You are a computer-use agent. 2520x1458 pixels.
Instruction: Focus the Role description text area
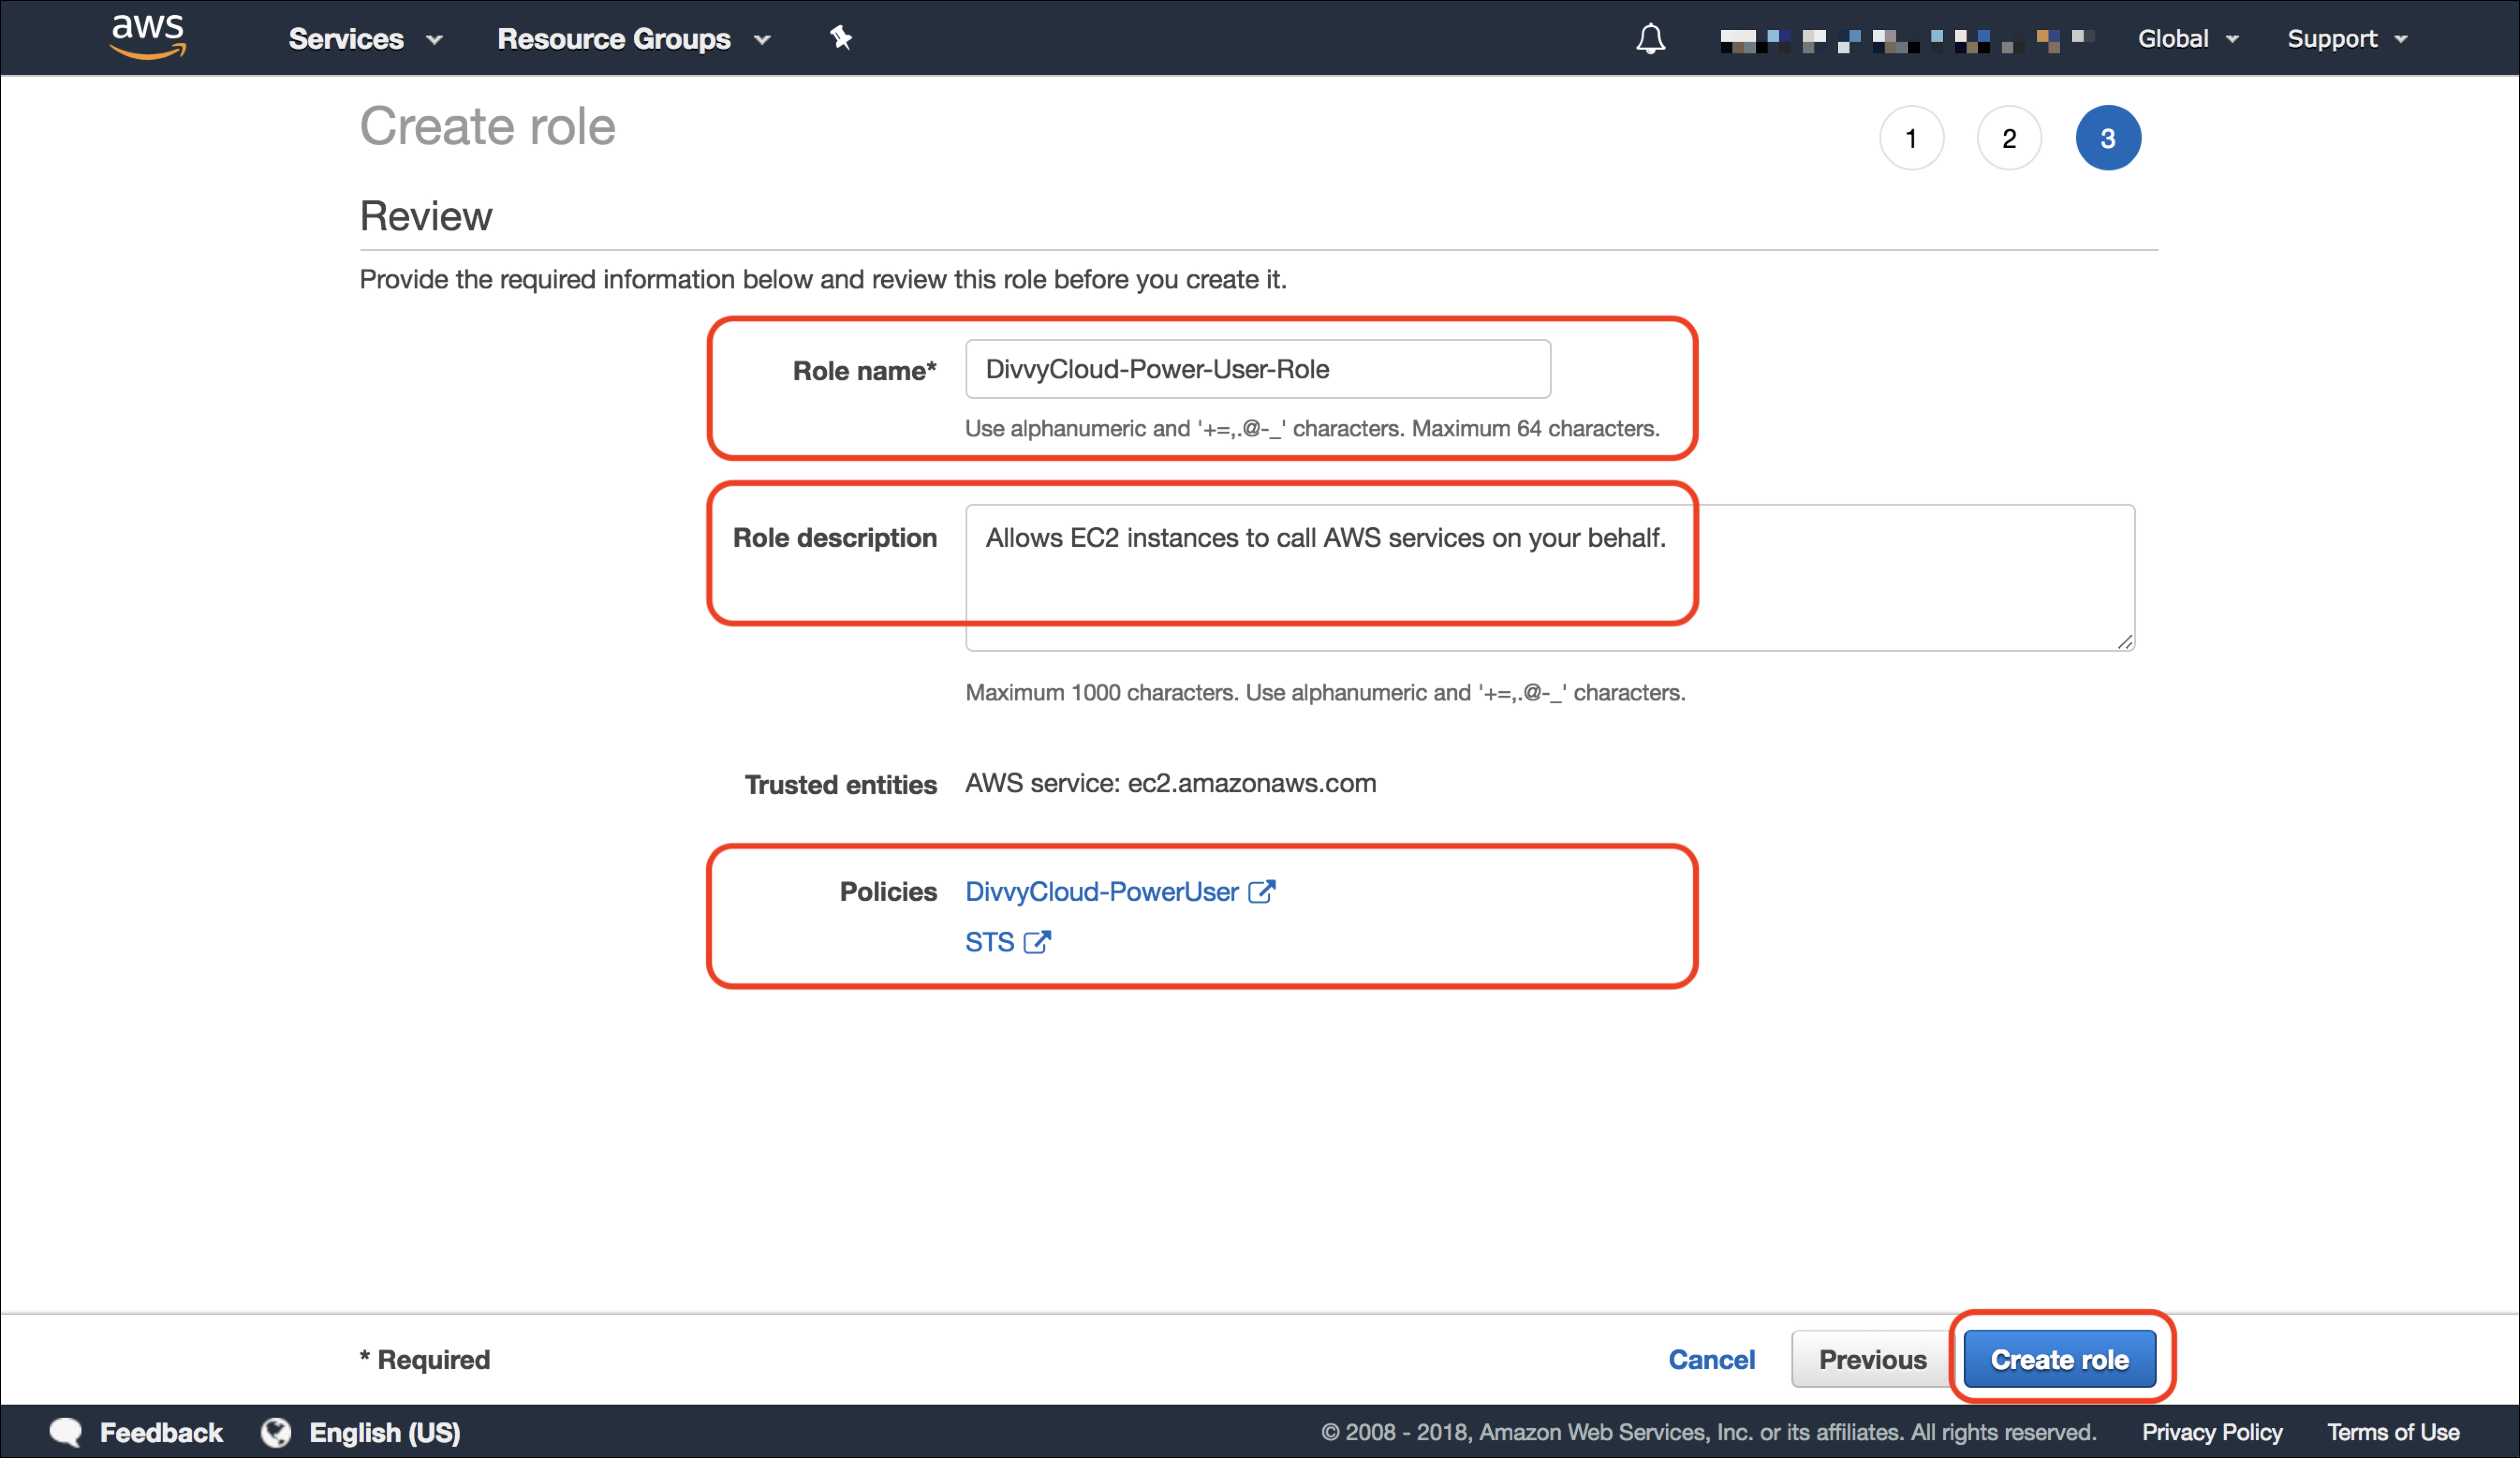1549,577
